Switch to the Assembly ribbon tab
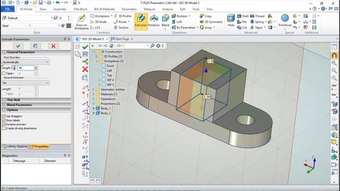Screen dimensions: 340x191 (x=60, y=9)
